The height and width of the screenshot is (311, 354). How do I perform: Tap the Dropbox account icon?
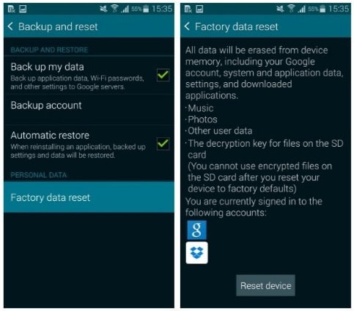coord(196,253)
